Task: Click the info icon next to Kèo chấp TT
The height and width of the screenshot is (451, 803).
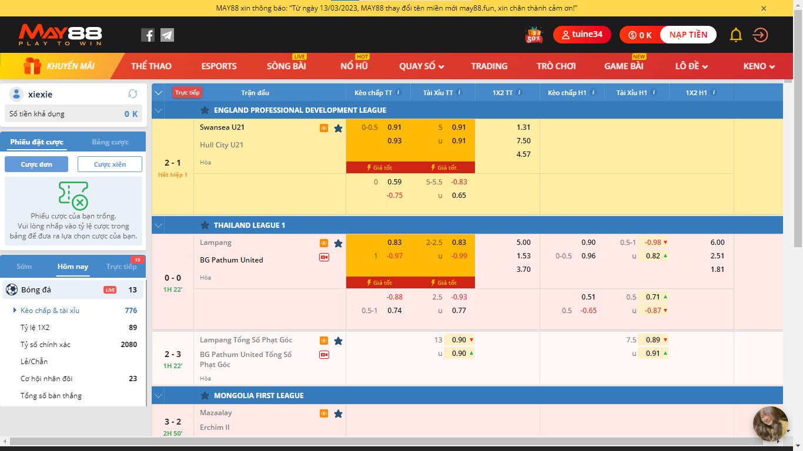Action: click(399, 93)
